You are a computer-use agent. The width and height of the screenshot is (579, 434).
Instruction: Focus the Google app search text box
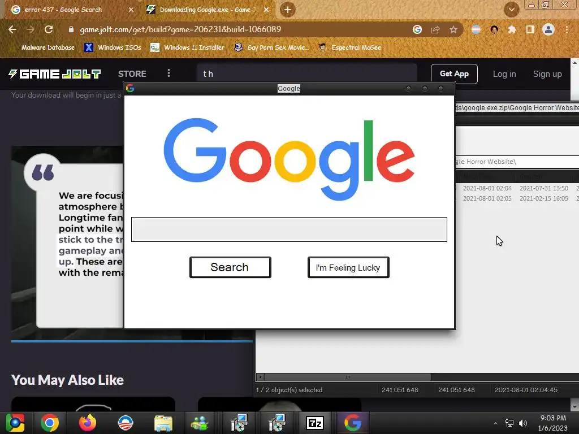tap(289, 229)
